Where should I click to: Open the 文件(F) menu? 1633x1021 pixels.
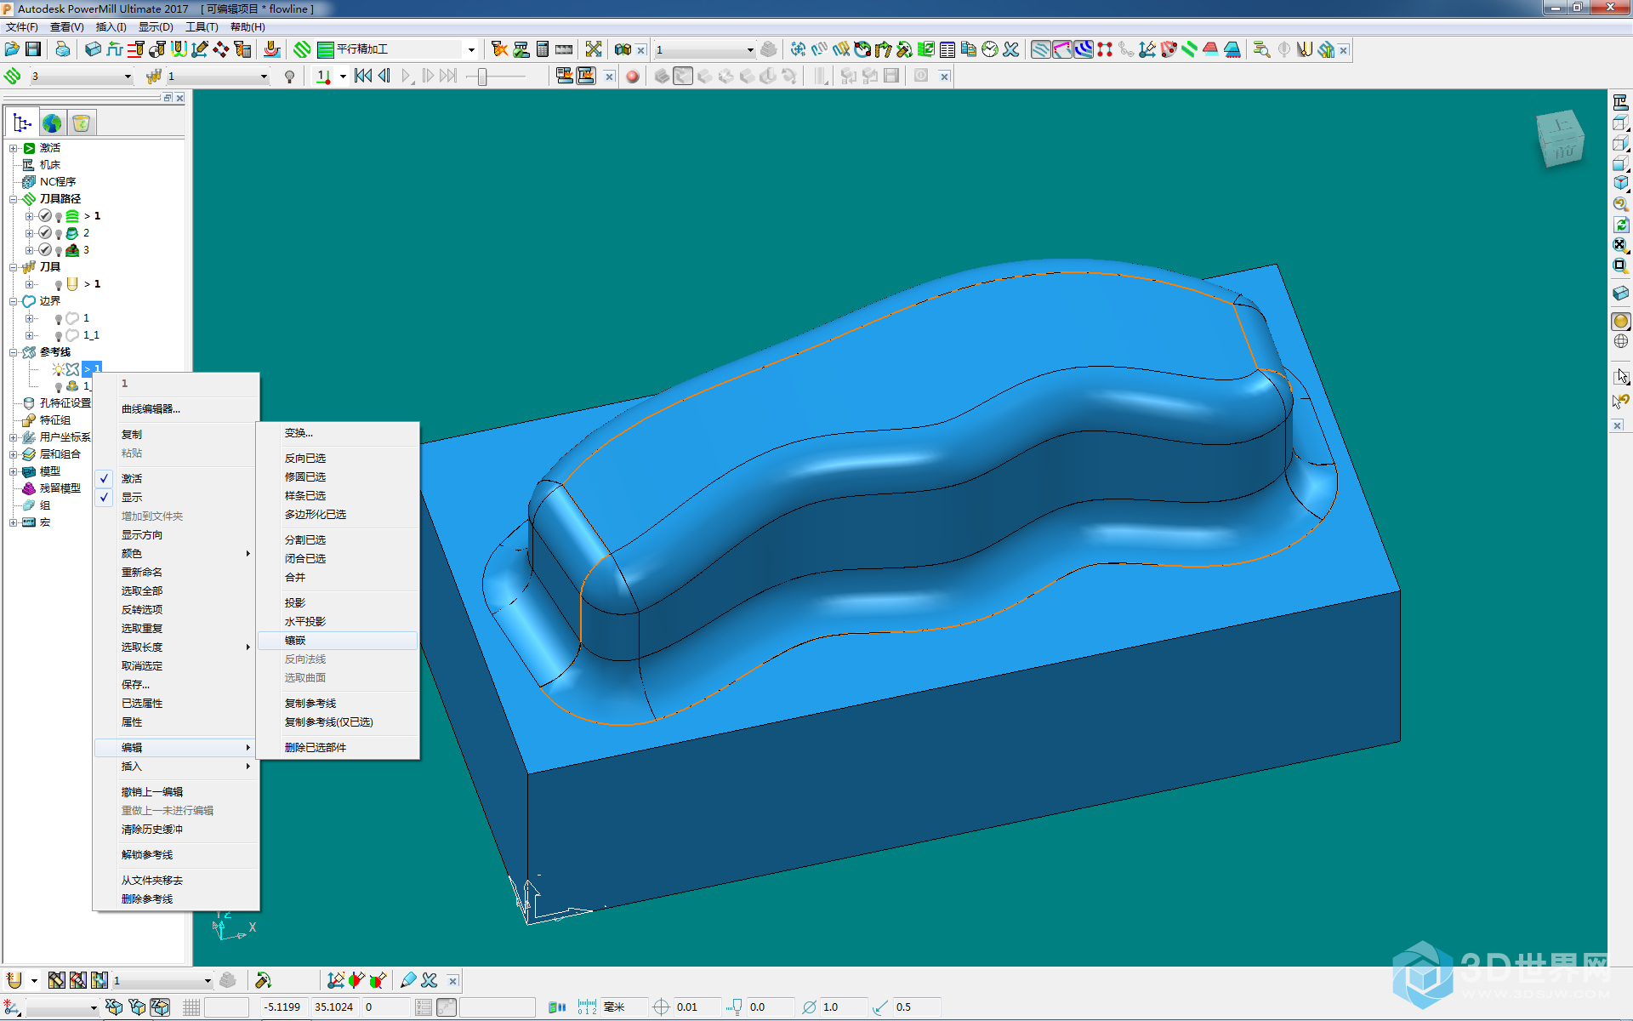pos(22,27)
